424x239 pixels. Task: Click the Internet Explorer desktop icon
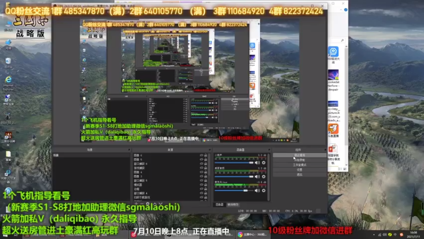coord(8,83)
